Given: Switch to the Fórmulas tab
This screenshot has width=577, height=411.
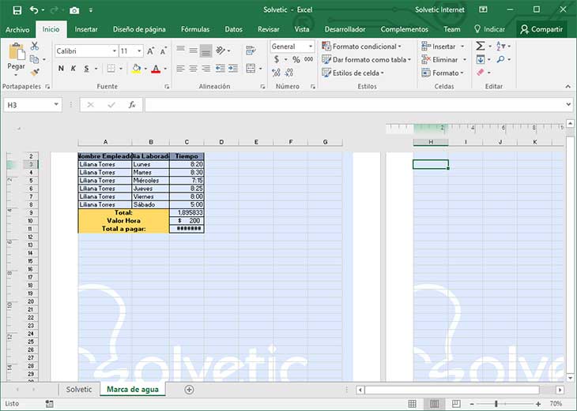Looking at the screenshot, I should click(195, 29).
